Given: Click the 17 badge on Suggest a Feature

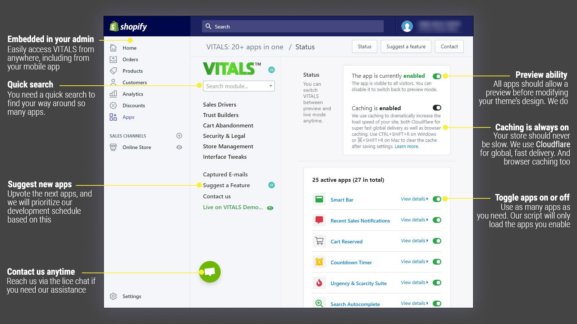Looking at the screenshot, I should click(272, 185).
